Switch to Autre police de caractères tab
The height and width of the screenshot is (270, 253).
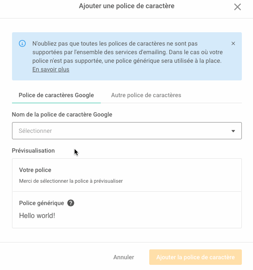146,95
